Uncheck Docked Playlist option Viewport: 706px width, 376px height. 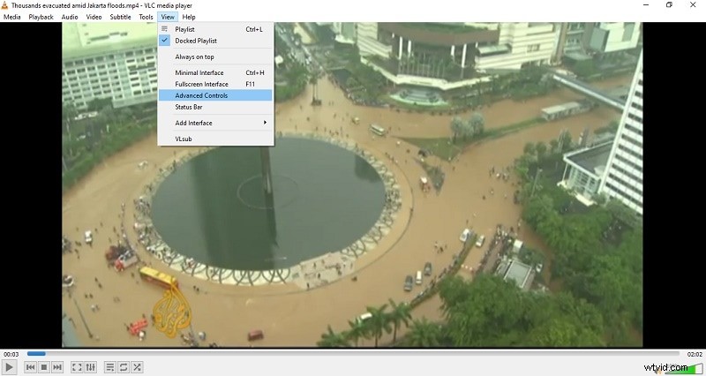[x=215, y=41]
